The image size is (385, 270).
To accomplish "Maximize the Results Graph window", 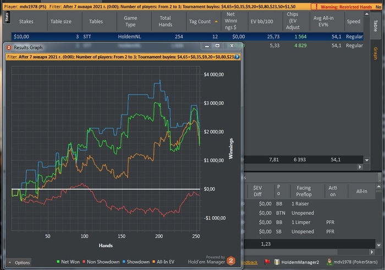I will point(218,46).
